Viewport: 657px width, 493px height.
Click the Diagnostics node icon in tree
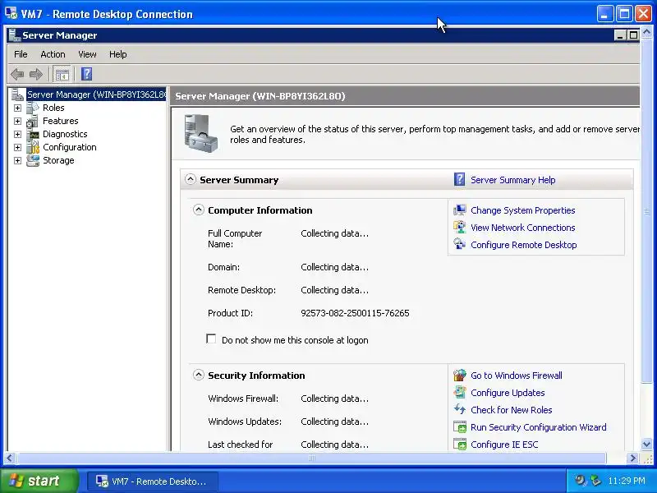pyautogui.click(x=33, y=134)
